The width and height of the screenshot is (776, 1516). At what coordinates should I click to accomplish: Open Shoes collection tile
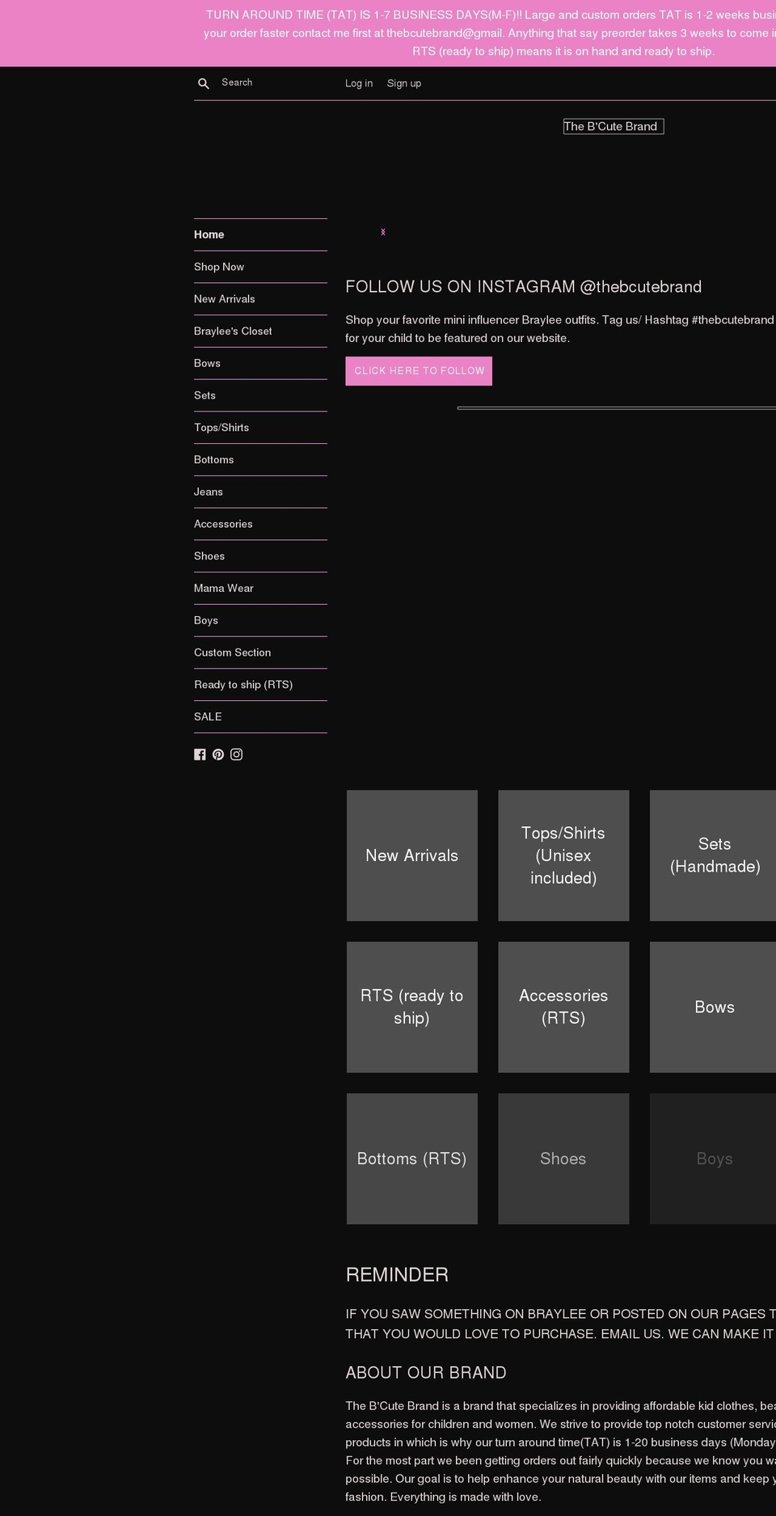[x=563, y=1159]
